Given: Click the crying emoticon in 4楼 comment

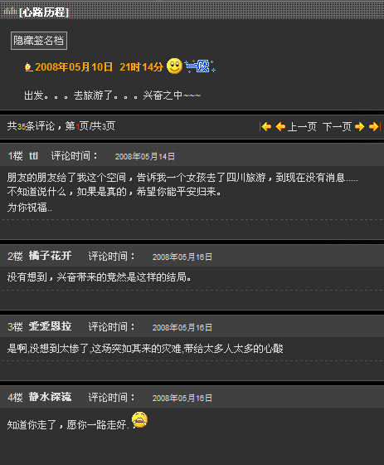Looking at the screenshot, I should coord(139,419).
